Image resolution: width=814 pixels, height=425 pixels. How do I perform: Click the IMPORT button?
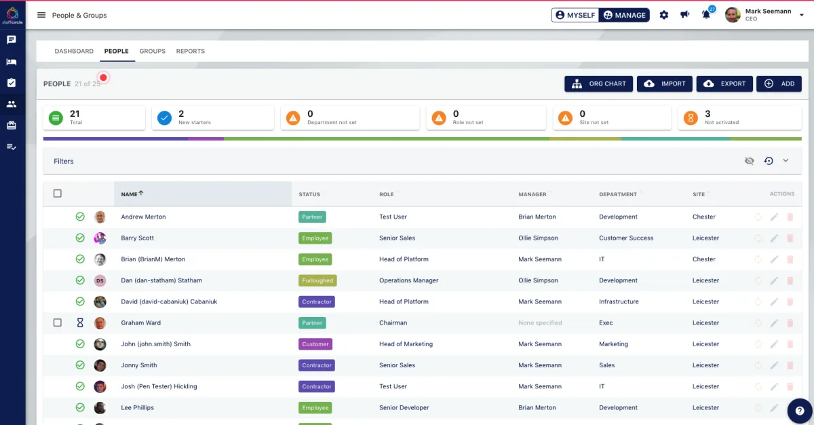click(664, 84)
